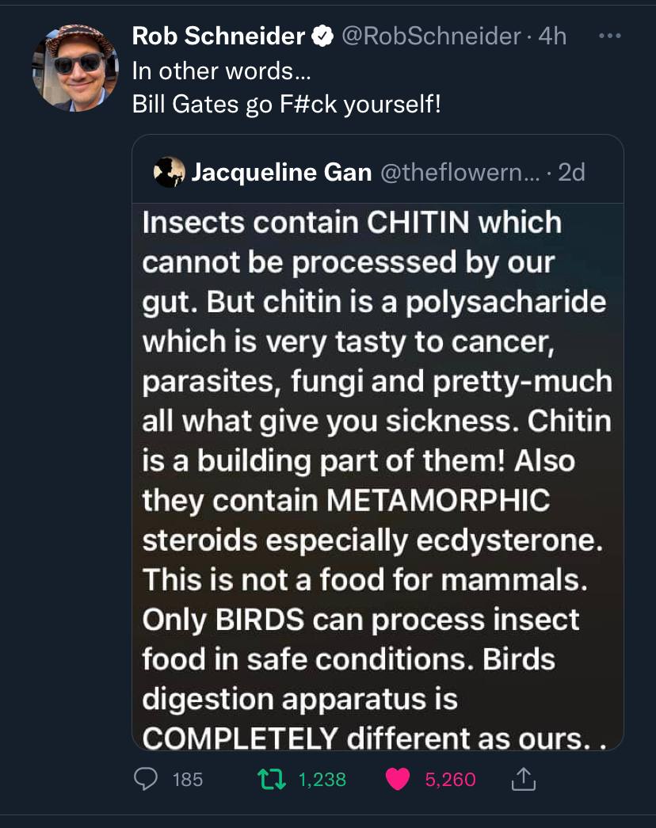Viewport: 656px width, 828px height.
Task: Open the quoted image about insects and chitin
Action: pyautogui.click(x=377, y=475)
